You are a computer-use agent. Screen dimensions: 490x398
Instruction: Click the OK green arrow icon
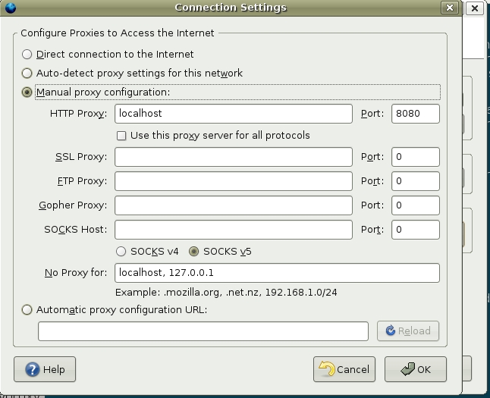407,369
